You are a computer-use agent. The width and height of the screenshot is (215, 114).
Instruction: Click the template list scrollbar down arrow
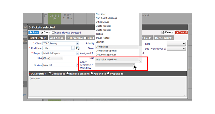click(x=140, y=61)
